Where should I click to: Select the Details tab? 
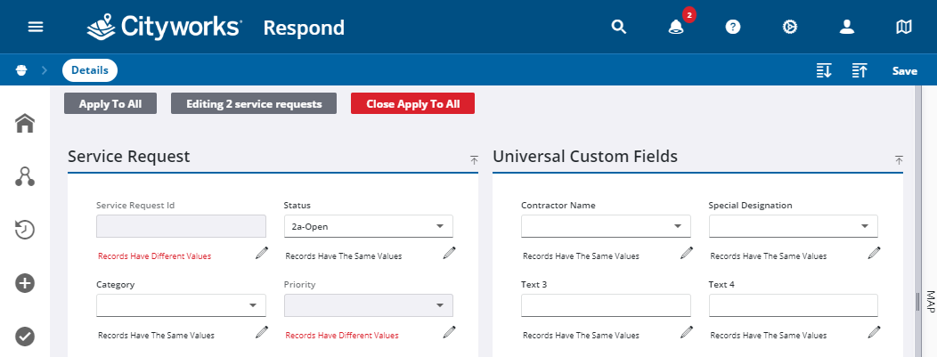click(90, 70)
